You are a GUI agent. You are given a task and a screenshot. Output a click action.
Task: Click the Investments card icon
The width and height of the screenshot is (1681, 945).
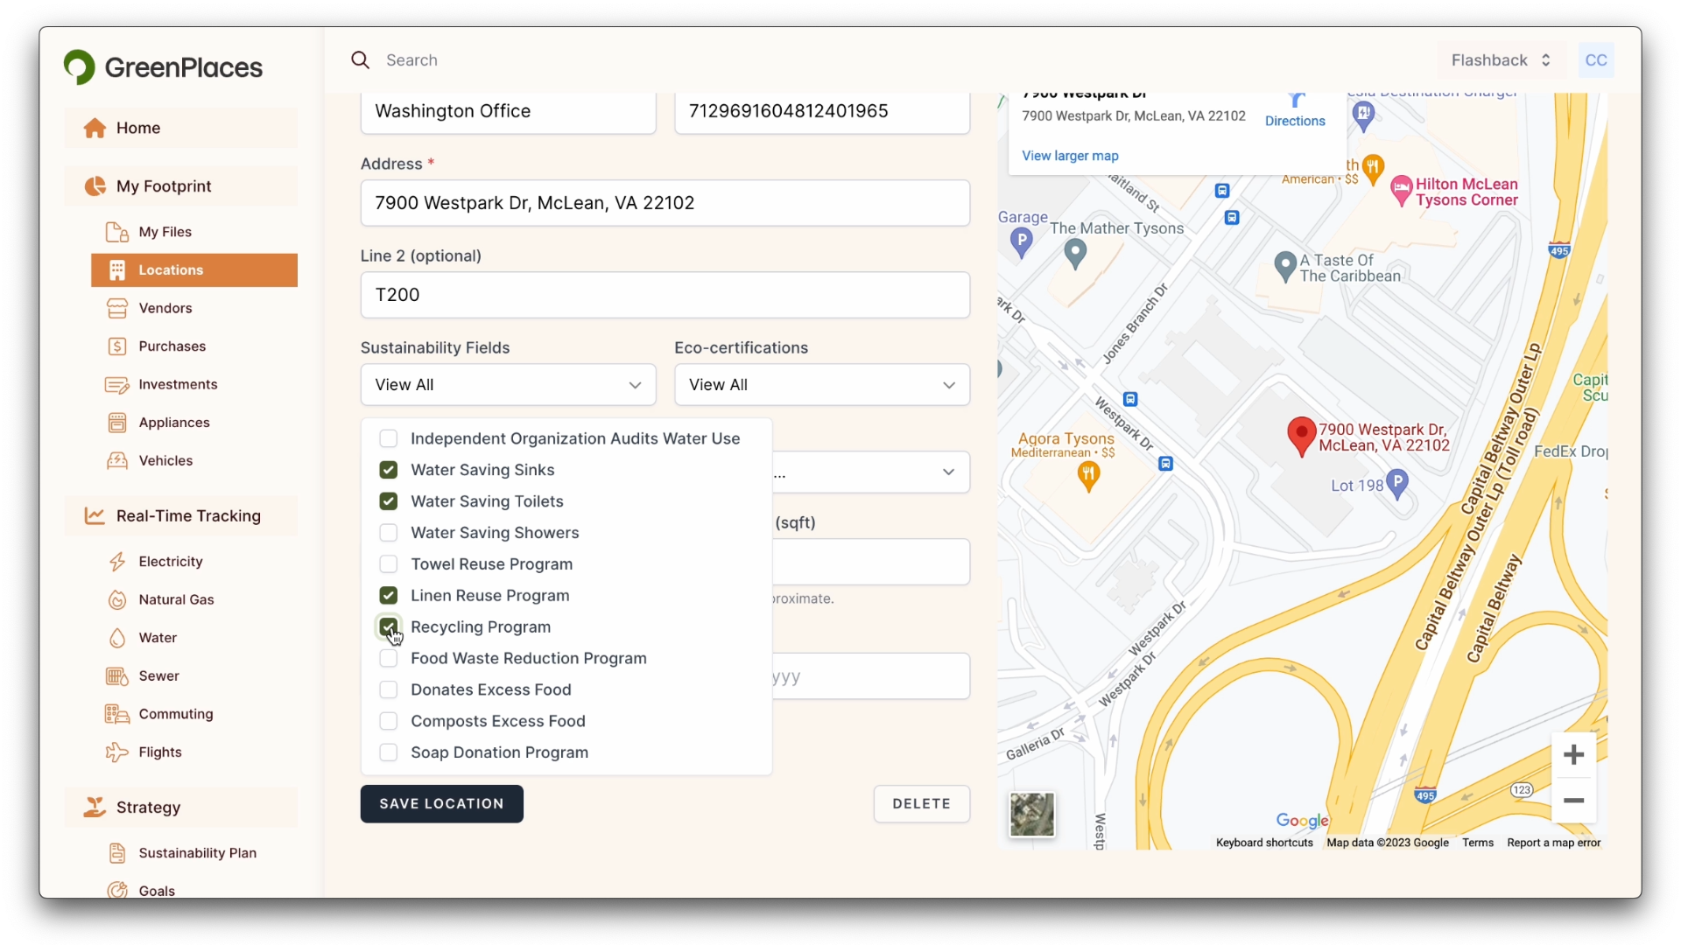click(117, 385)
